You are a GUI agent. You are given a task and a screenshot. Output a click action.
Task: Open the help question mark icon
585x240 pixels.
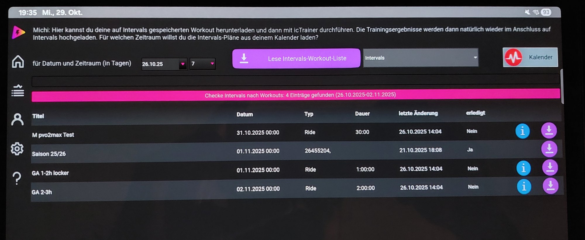coord(17,178)
